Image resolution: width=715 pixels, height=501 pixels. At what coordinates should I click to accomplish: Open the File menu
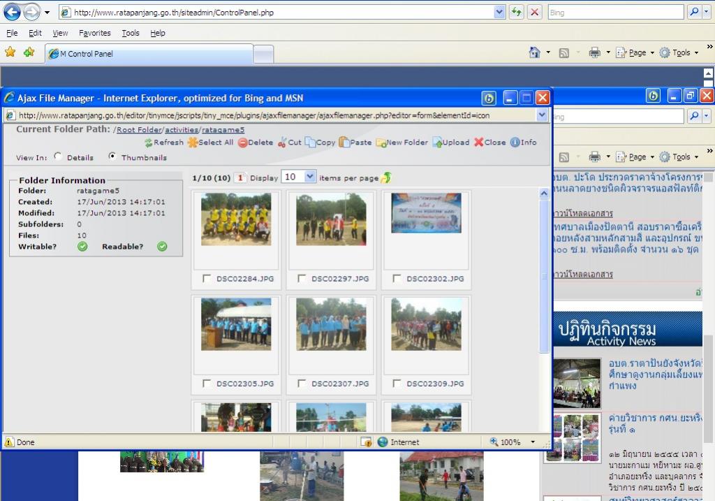pos(12,33)
